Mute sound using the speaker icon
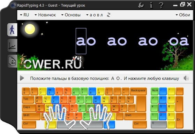The height and width of the screenshot is (134, 195). point(186,78)
